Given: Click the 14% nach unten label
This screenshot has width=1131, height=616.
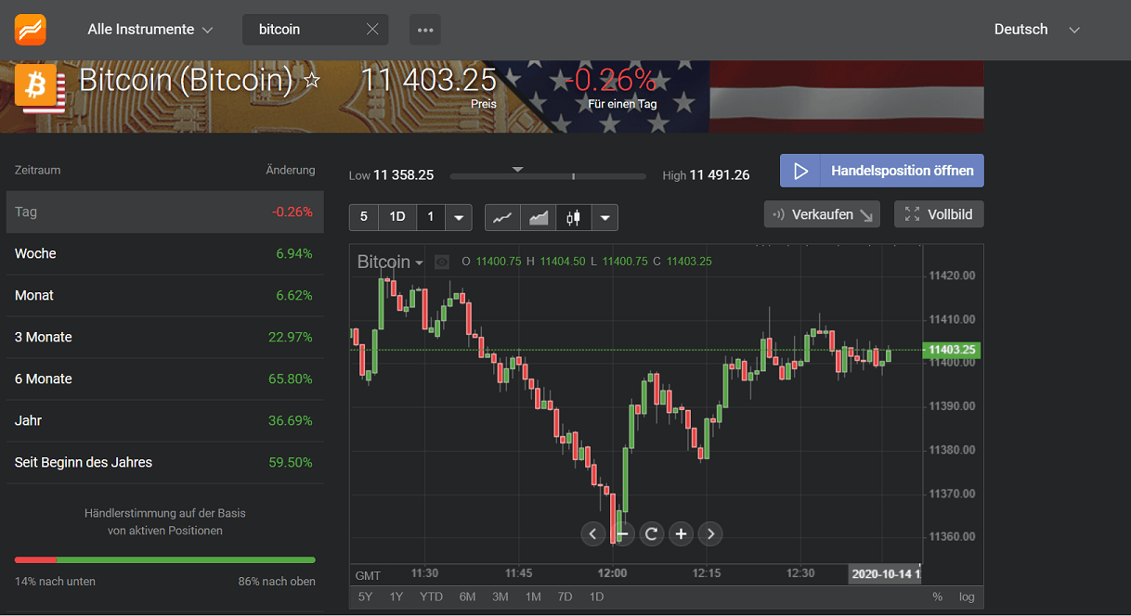Looking at the screenshot, I should tap(55, 582).
